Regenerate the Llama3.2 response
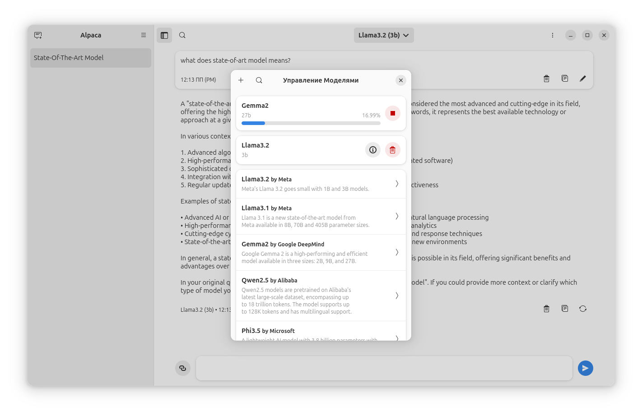The image size is (642, 416). (x=582, y=309)
